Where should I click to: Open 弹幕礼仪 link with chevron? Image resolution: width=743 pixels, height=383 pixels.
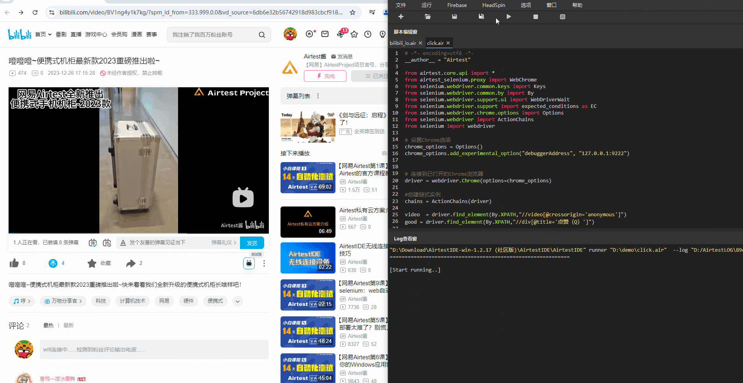coord(224,242)
